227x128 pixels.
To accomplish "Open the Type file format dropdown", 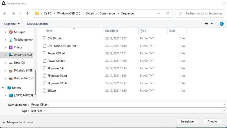I will (224, 111).
